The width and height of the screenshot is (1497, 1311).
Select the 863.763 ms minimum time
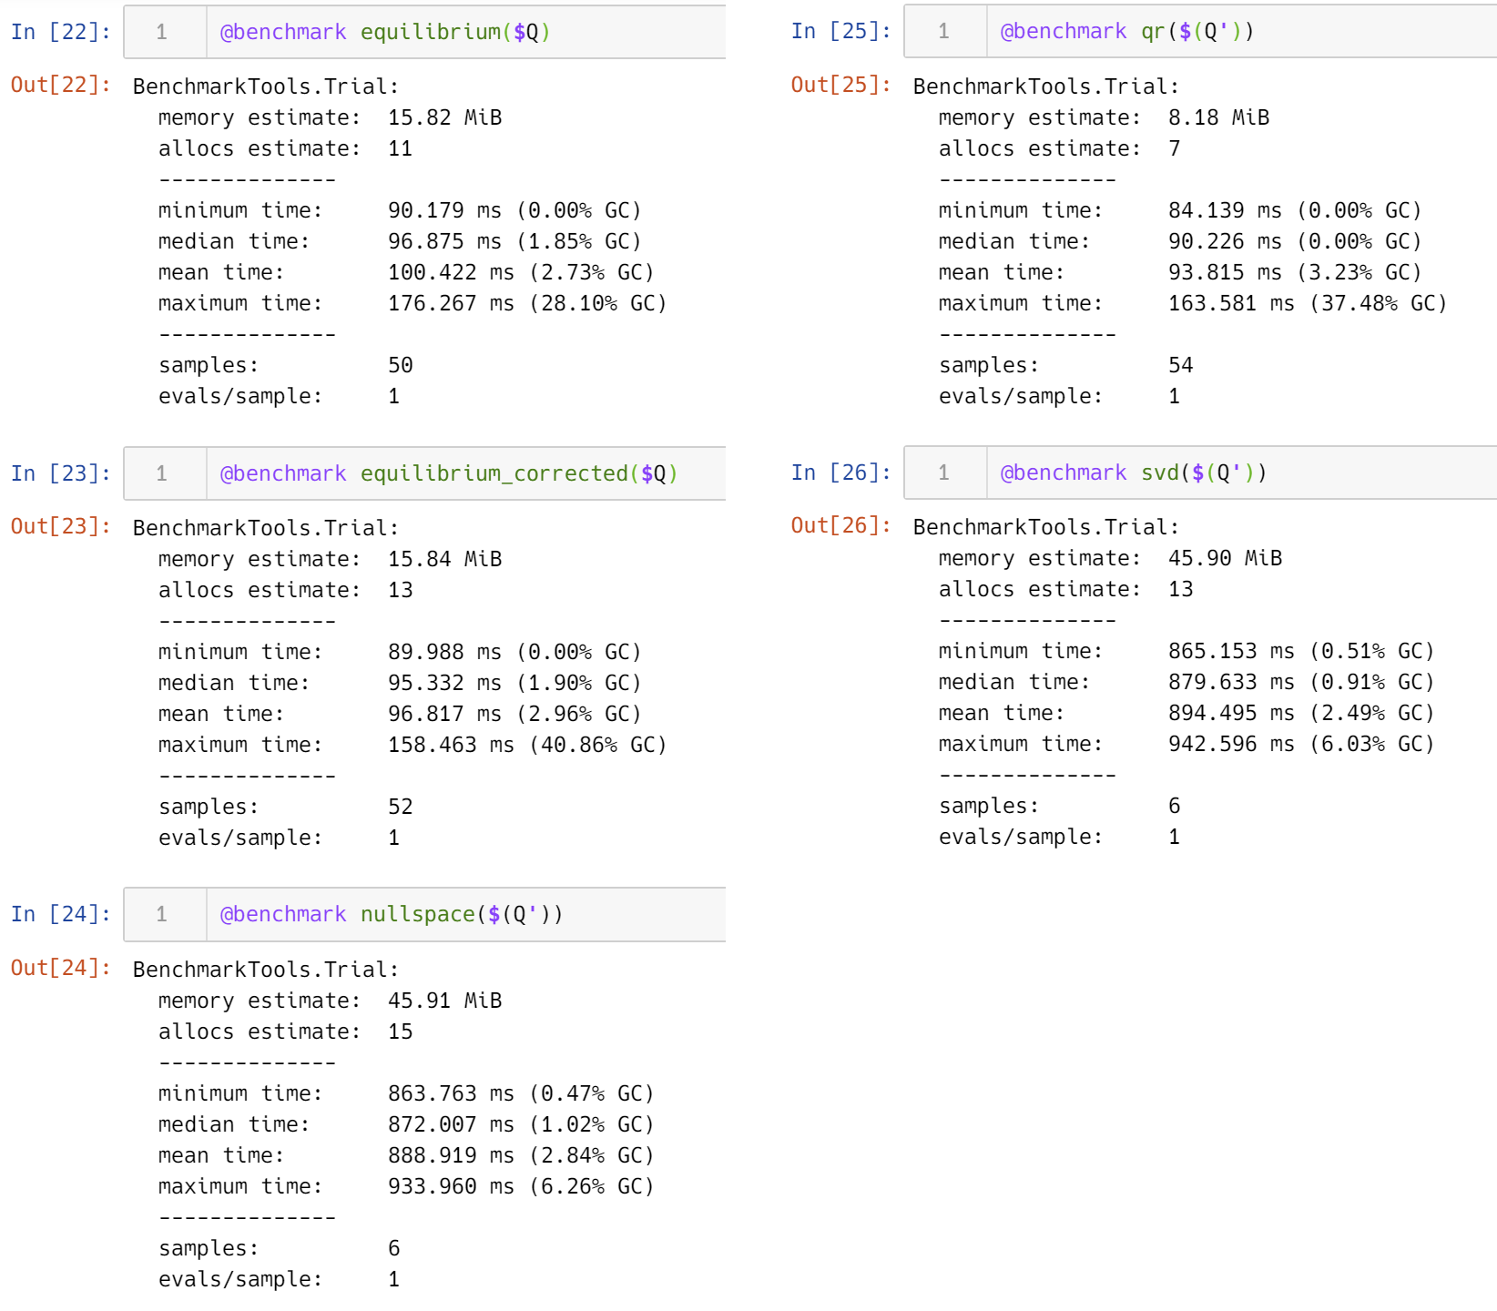tap(452, 1093)
